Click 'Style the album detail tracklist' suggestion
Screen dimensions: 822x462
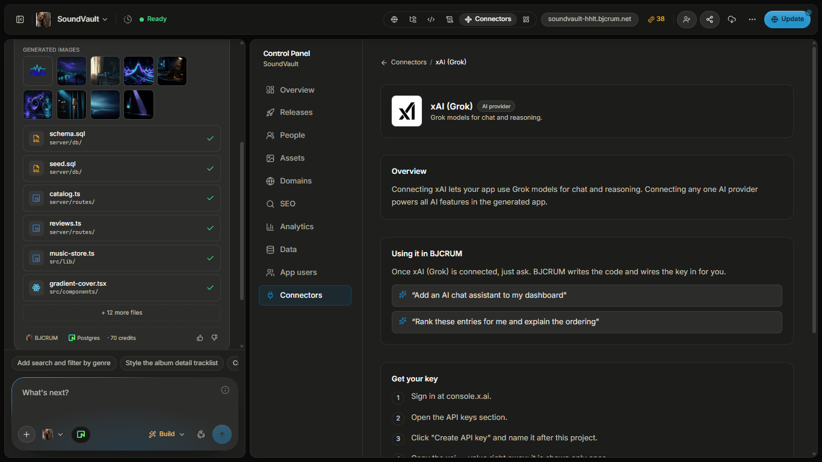[172, 363]
